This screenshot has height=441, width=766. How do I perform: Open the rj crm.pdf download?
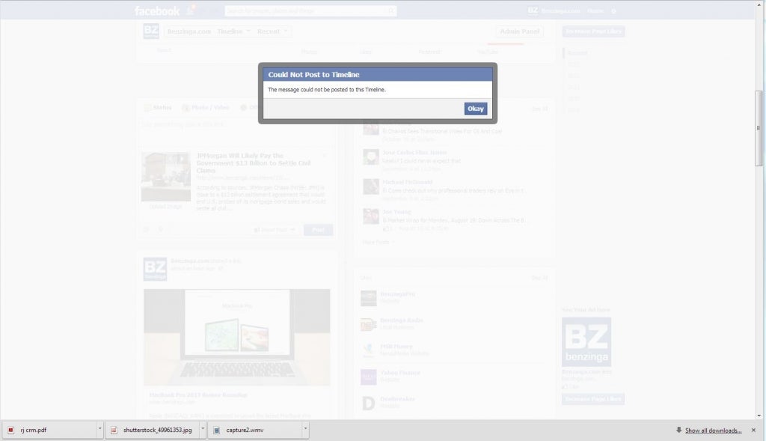(x=49, y=431)
